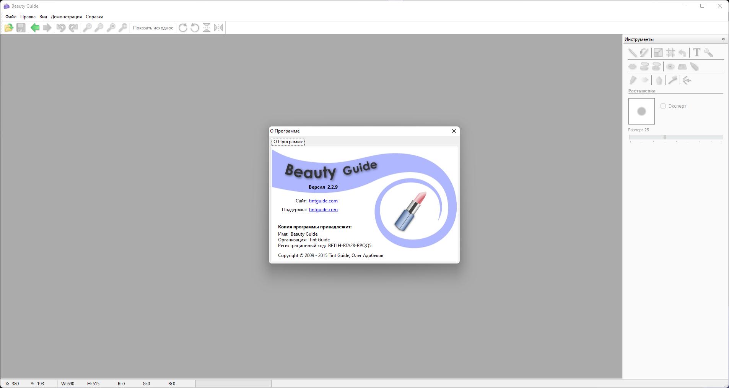The width and height of the screenshot is (729, 388).
Task: Click the redo icon in toolbar
Action: coord(73,27)
